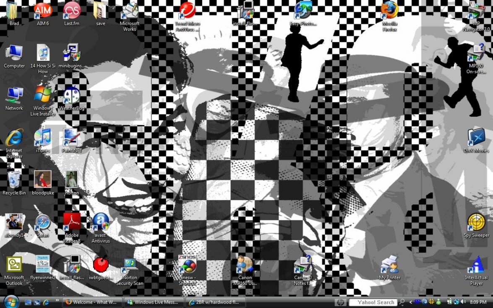The image size is (493, 308).
Task: Click the avast tray icon
Action: pos(425,302)
